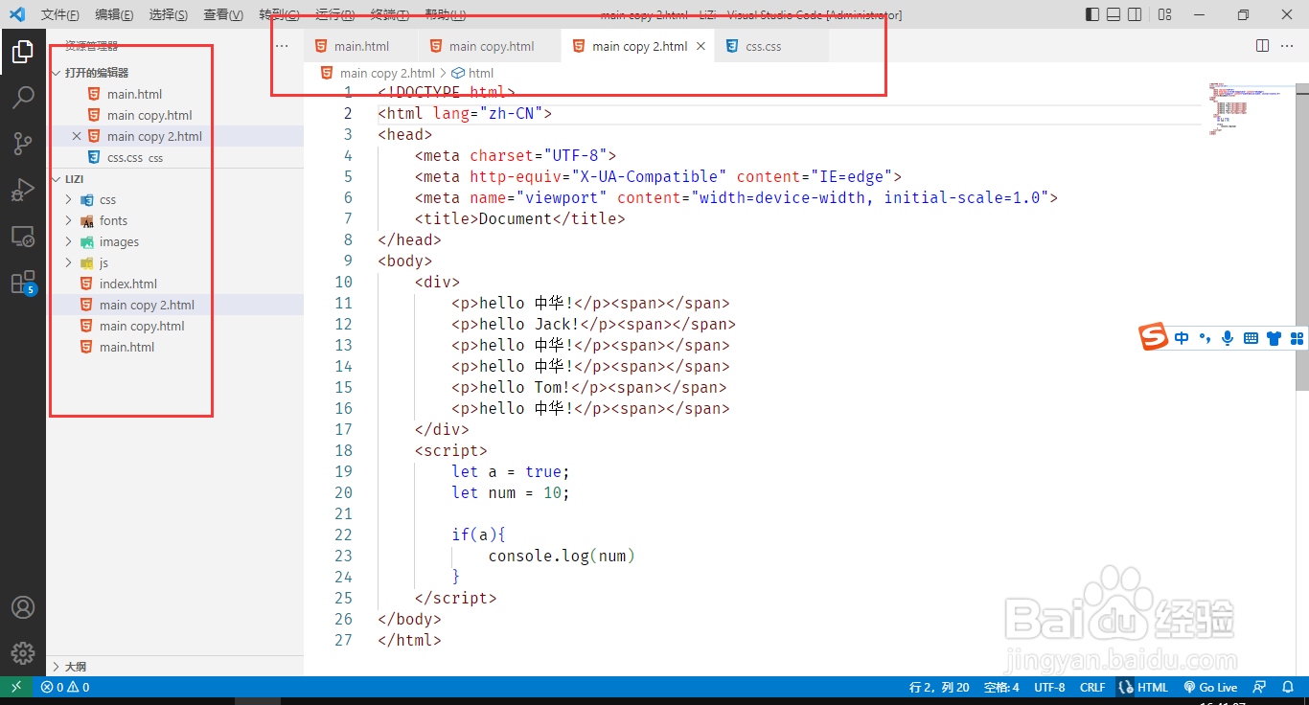This screenshot has height=705, width=1309.
Task: Toggle the secondary side bar visibility
Action: pyautogui.click(x=1135, y=14)
